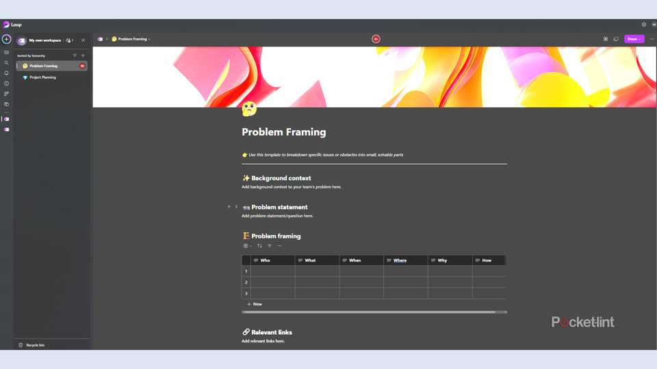Click the Background context heading
This screenshot has width=657, height=369.
point(281,178)
